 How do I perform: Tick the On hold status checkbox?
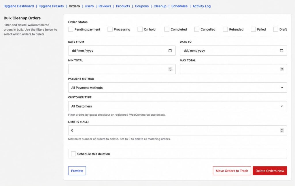pos(140,29)
